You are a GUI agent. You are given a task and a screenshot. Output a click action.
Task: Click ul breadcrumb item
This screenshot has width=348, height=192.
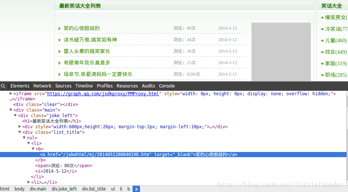point(113,189)
